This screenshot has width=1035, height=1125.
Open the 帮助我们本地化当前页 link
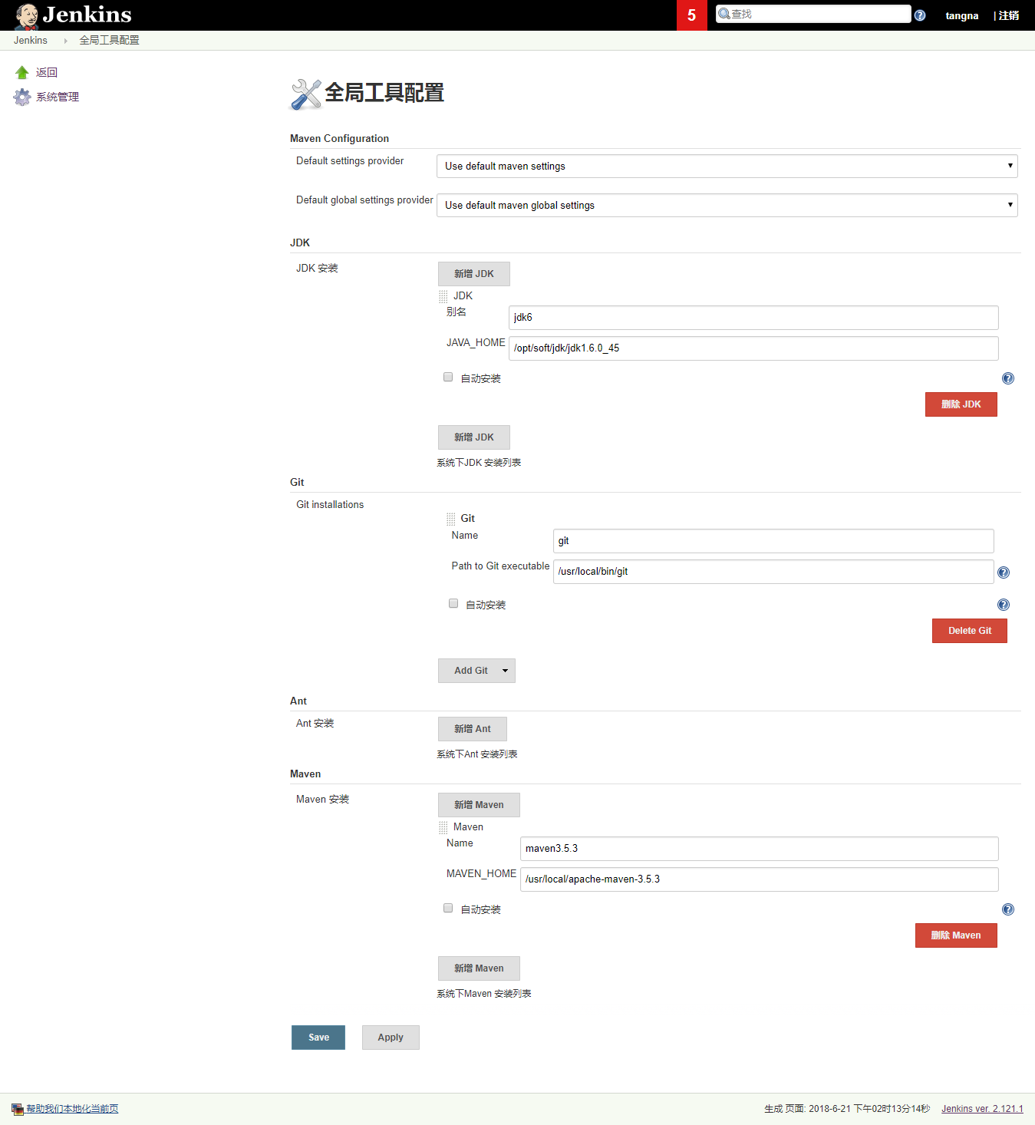pyautogui.click(x=72, y=1109)
